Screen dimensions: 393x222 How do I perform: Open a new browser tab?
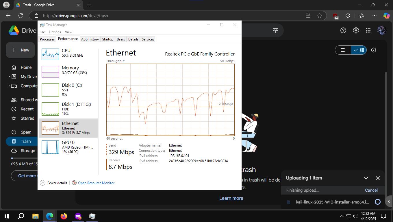click(89, 5)
